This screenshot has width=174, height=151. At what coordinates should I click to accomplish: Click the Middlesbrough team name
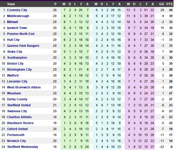tap(18, 16)
